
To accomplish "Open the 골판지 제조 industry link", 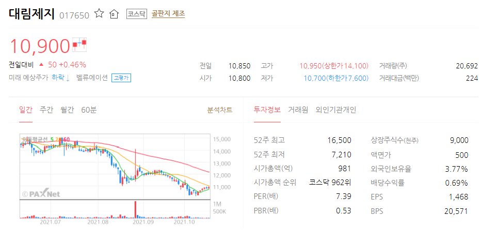I will [x=168, y=14].
